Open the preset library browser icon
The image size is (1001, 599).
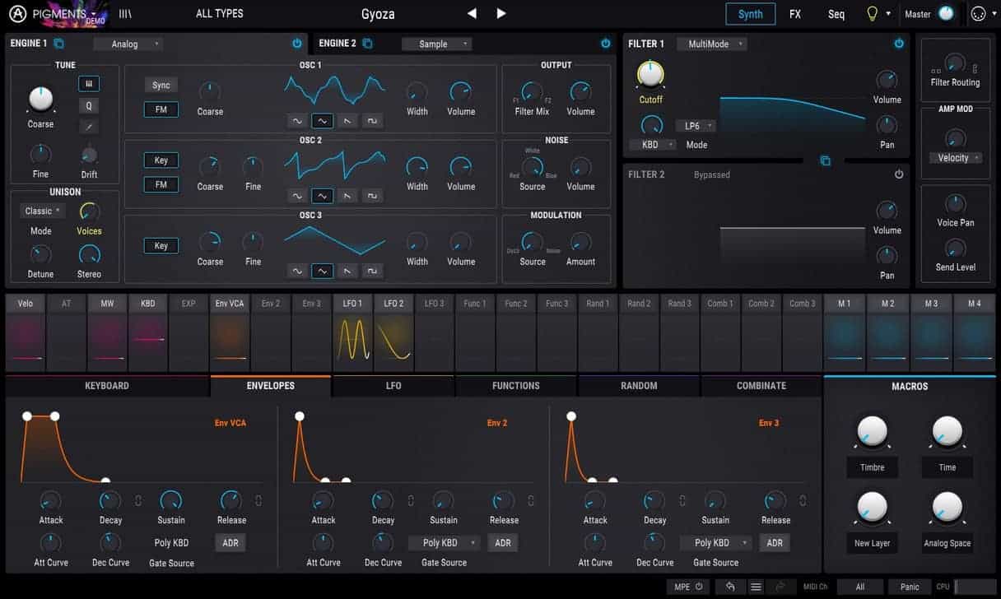[125, 14]
